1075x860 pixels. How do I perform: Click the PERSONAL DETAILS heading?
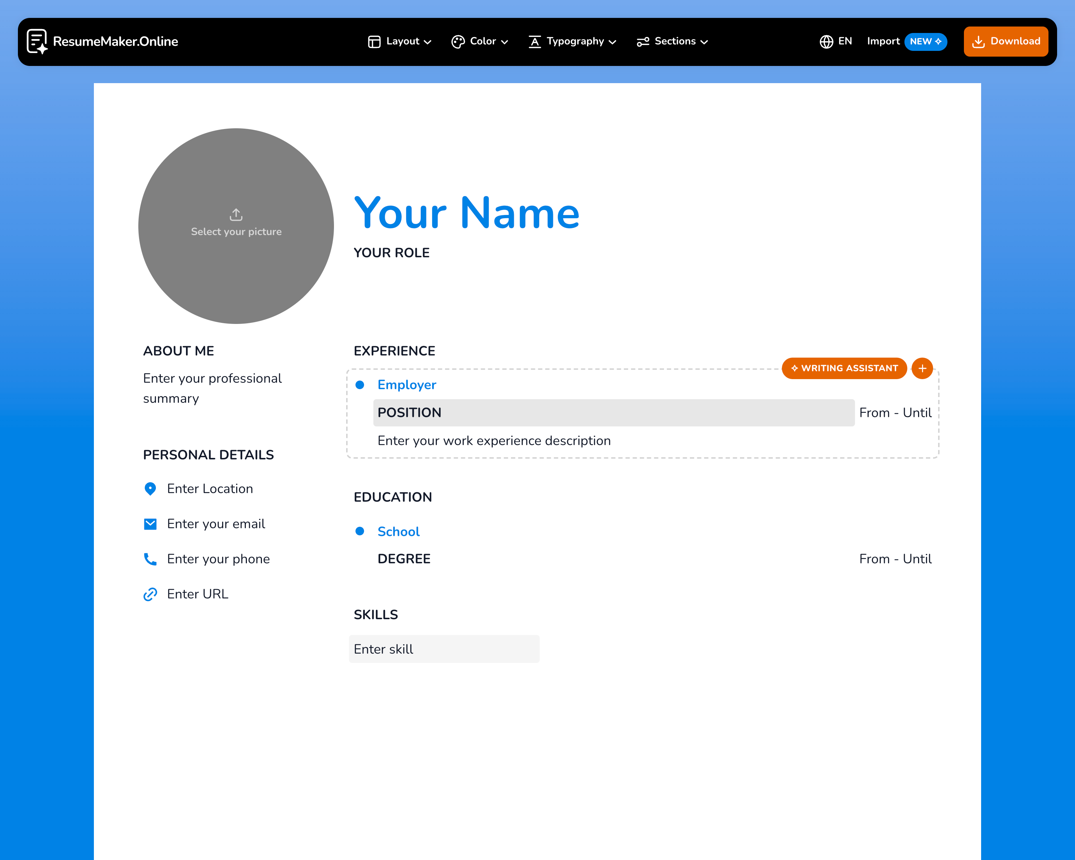[209, 455]
